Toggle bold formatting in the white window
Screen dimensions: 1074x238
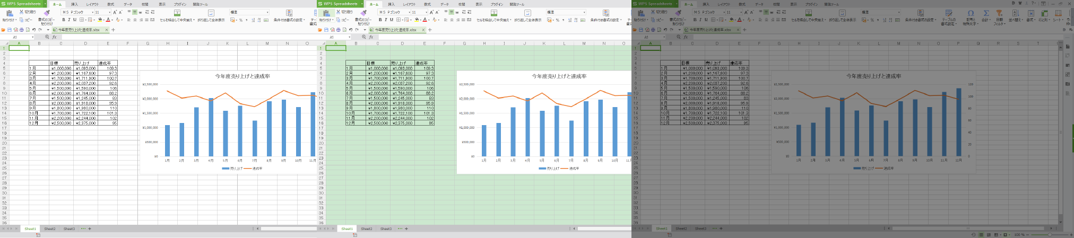pos(63,20)
